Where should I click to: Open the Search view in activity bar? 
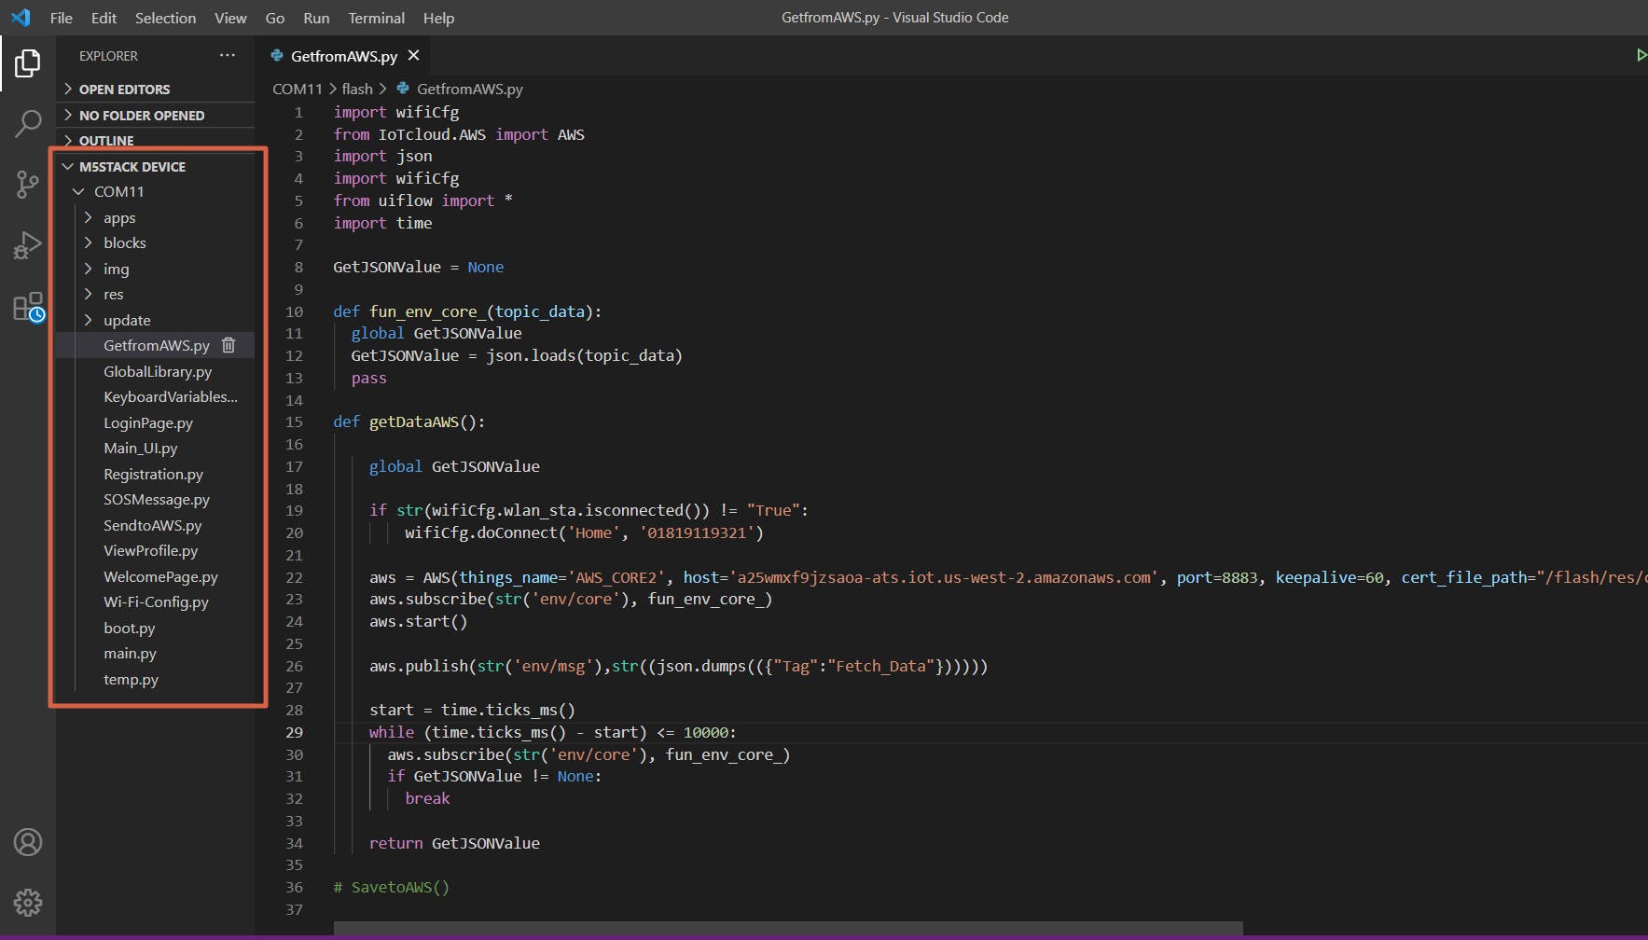click(28, 123)
